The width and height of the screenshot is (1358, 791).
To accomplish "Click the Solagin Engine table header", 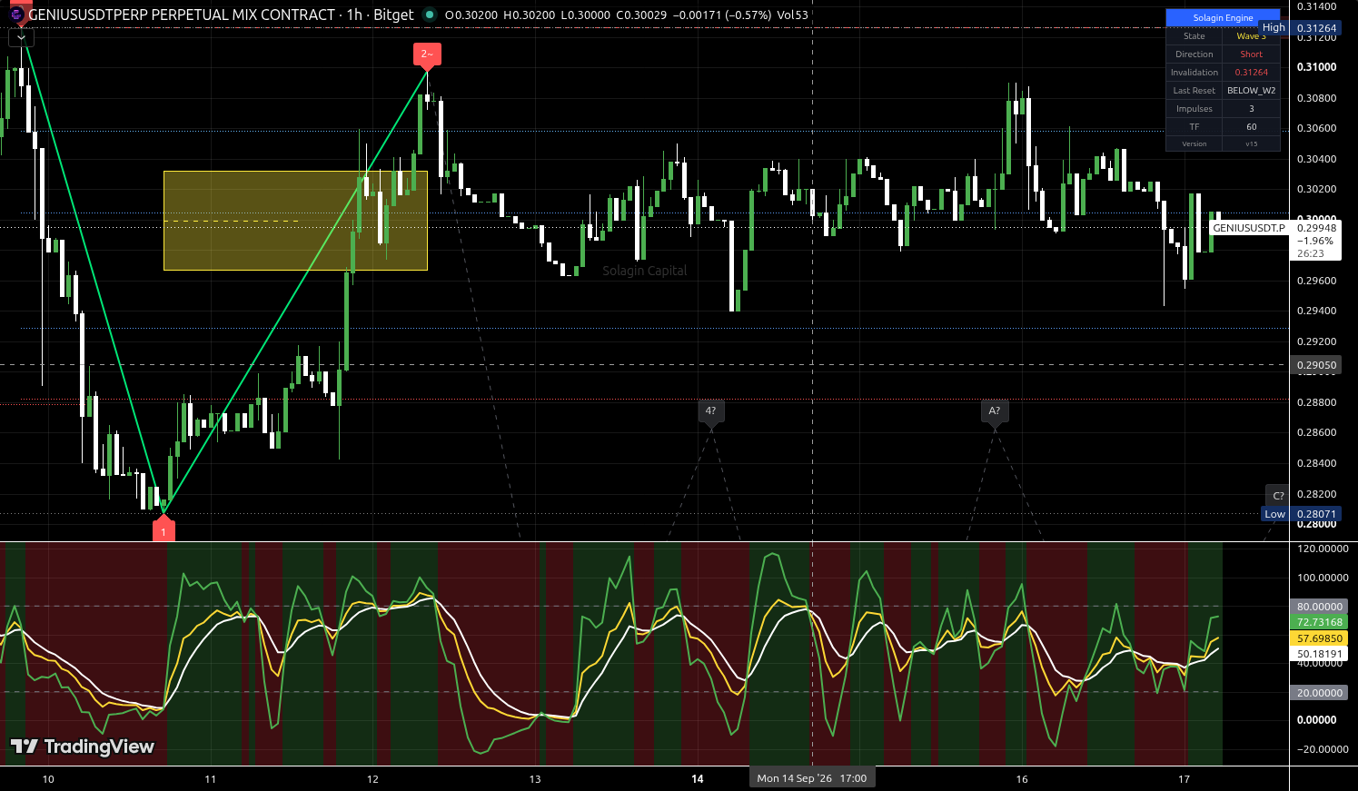I will pyautogui.click(x=1223, y=17).
